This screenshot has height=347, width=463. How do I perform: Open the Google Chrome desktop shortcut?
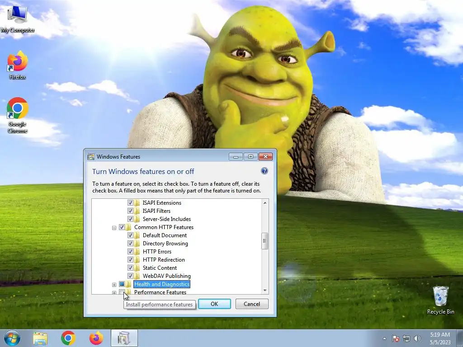18,115
